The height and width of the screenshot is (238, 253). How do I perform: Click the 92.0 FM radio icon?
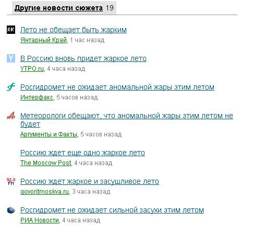click(11, 181)
